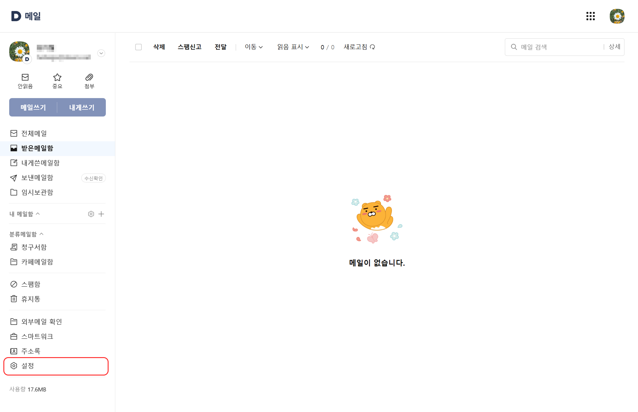Open the 이동 move dropdown

tap(254, 47)
